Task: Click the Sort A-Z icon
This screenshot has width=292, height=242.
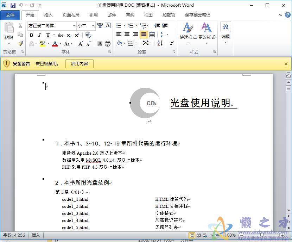Action: 160,43
